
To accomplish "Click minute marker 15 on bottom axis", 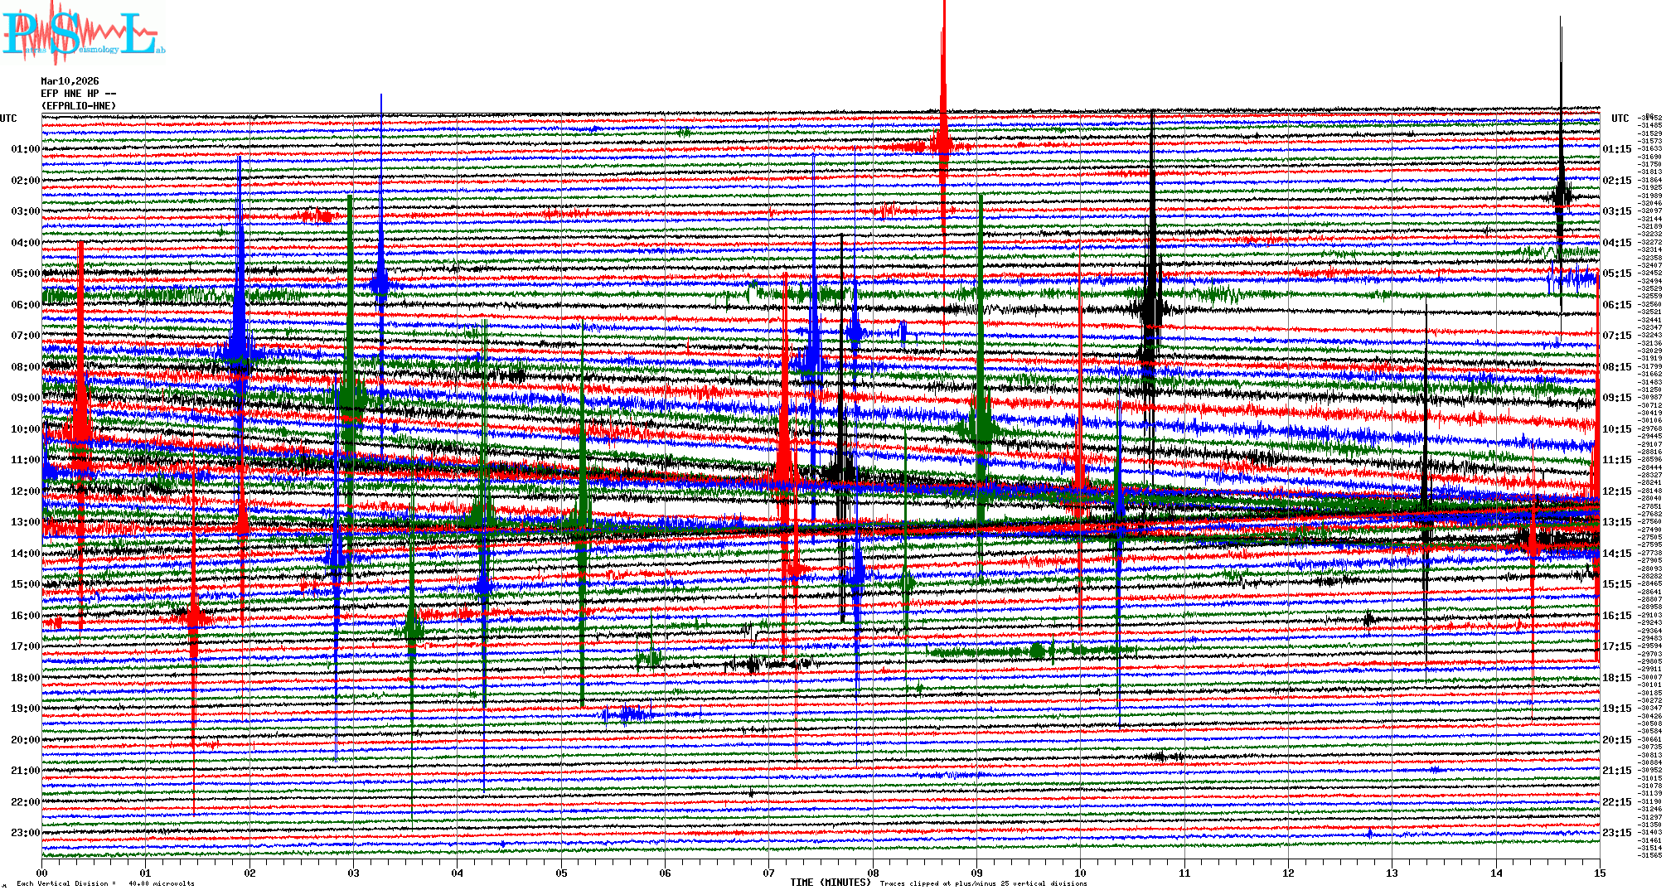I will pos(1599,873).
